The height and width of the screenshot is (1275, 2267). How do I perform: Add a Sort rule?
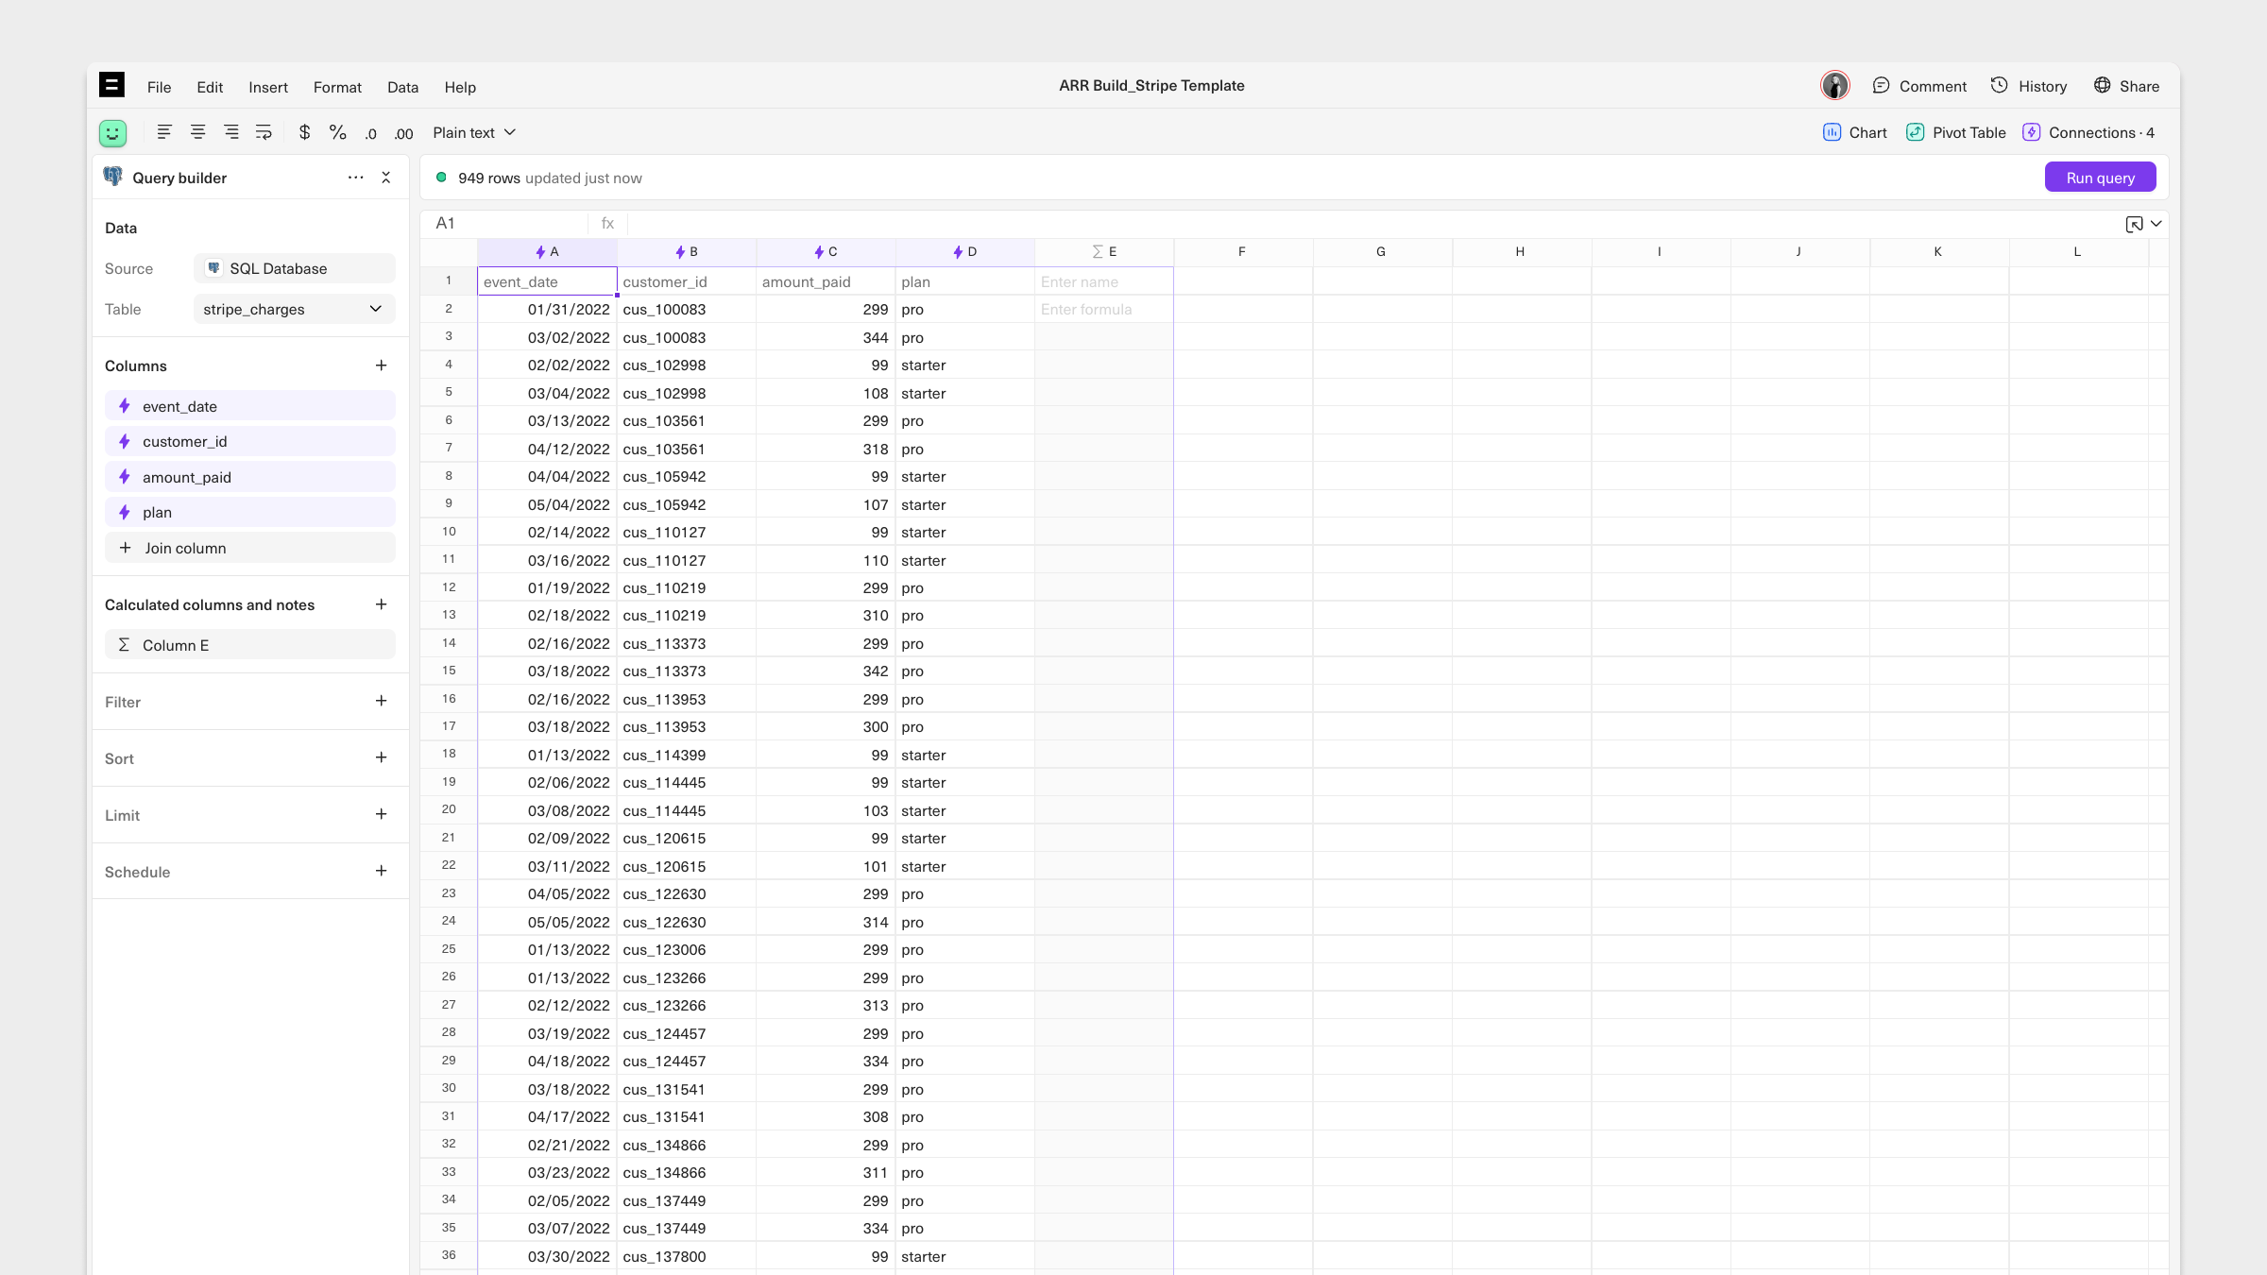(x=381, y=757)
